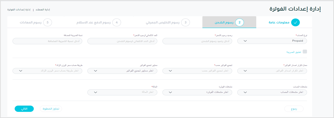Viewport: 334px width, 118px height.
Task: Click step circle number 2 رسوم الشحن
Action: pyautogui.click(x=239, y=22)
